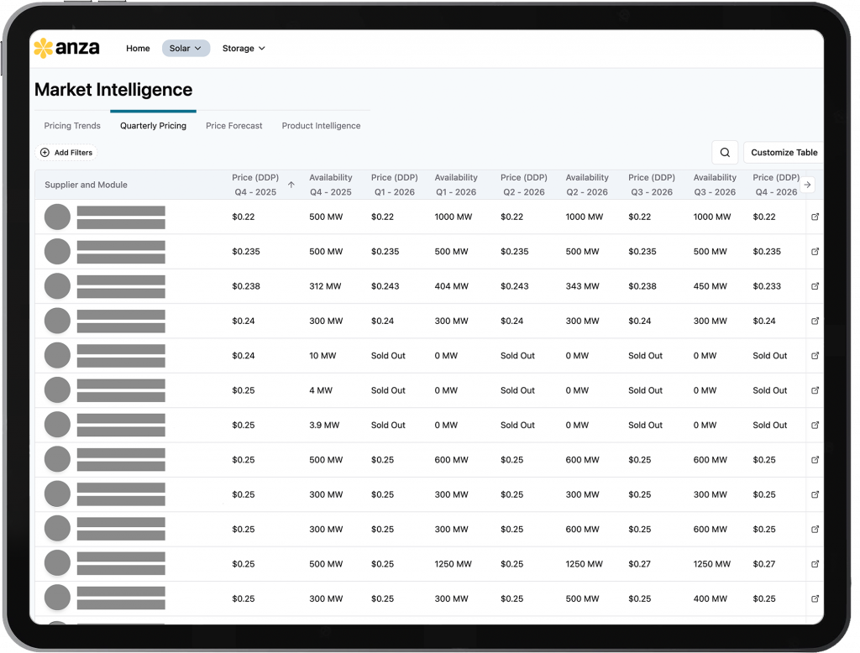
Task: Sort by Price (DDP) Q4 - 2025 arrow
Action: click(291, 185)
